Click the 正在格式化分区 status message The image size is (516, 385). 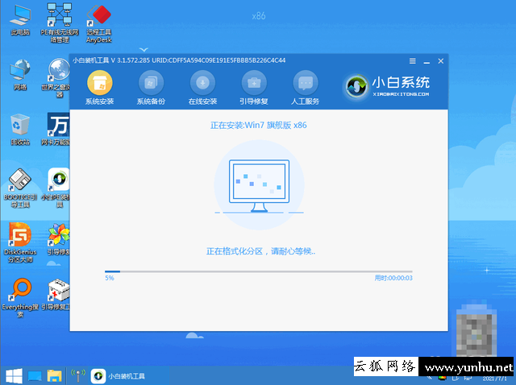pos(260,251)
